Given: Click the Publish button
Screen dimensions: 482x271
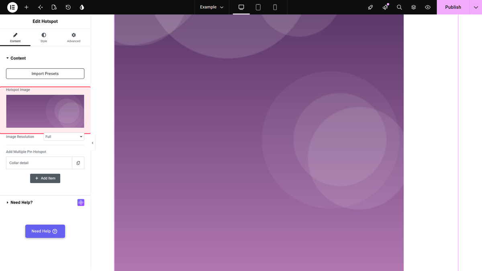Looking at the screenshot, I should pyautogui.click(x=453, y=7).
